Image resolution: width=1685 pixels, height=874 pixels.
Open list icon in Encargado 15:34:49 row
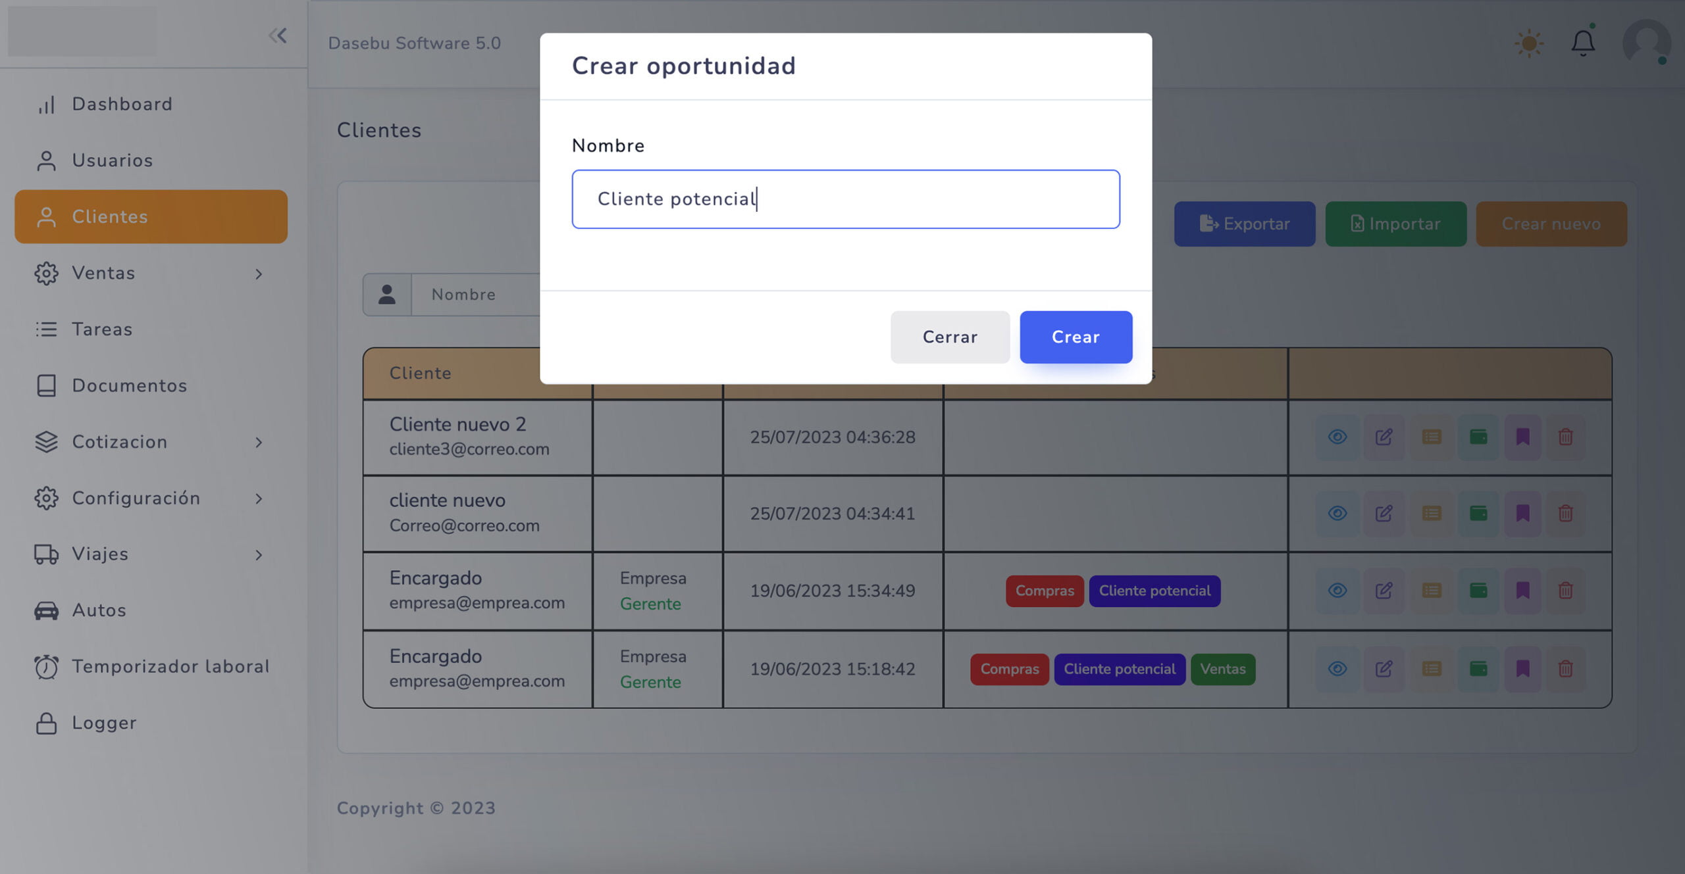(x=1431, y=591)
